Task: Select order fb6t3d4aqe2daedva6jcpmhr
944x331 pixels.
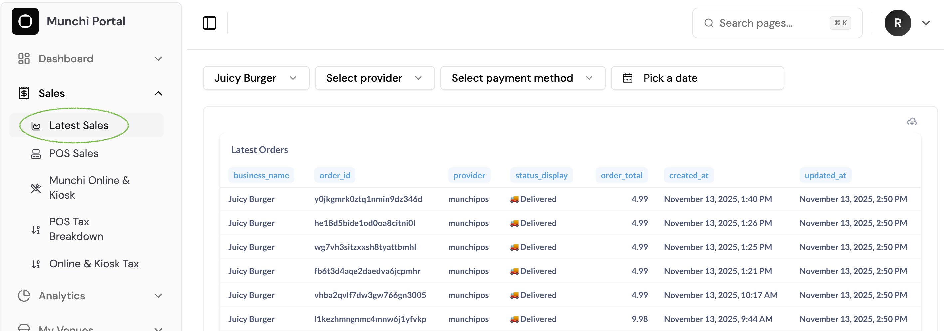Action: pos(367,271)
